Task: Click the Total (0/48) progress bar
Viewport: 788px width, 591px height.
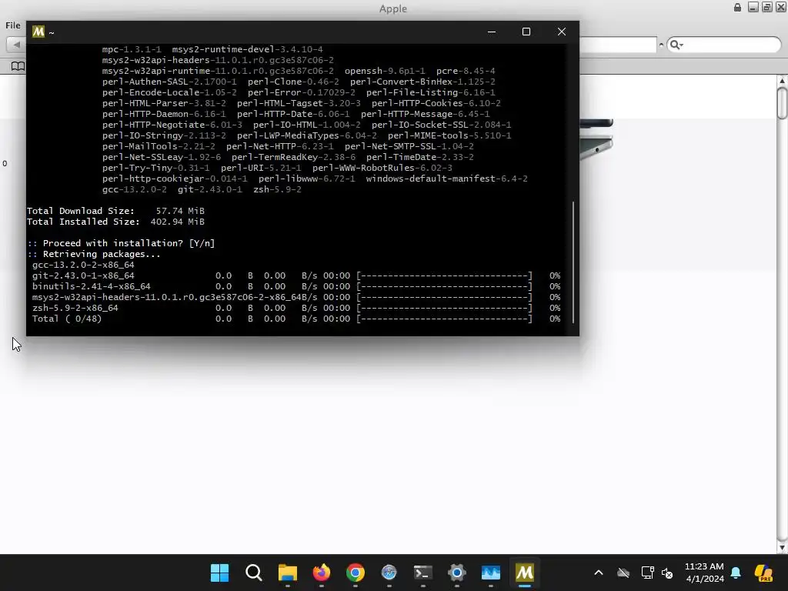Action: [x=444, y=319]
